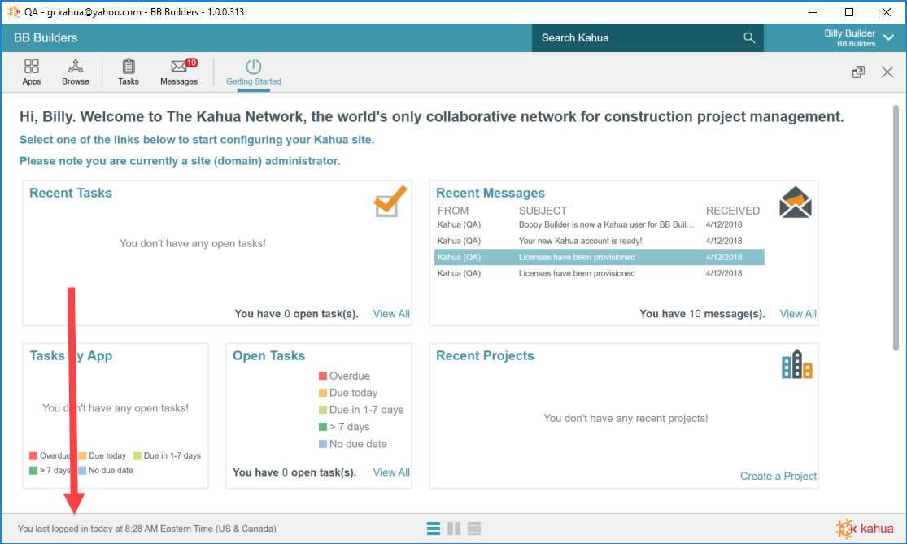This screenshot has width=907, height=544.
Task: Open the Billy Builder user menu
Action: 848,38
